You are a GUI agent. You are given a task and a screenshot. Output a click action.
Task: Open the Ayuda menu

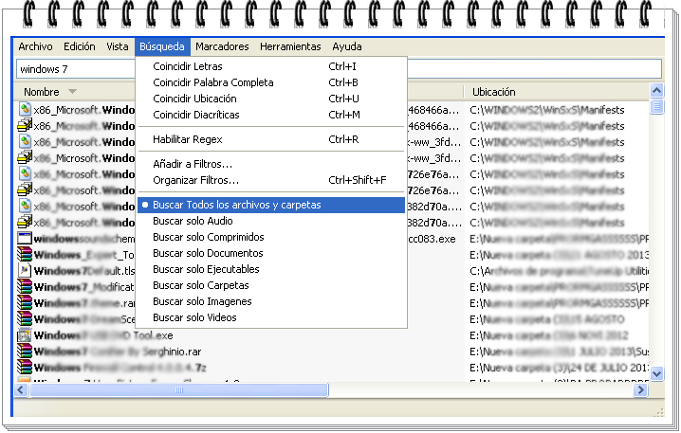tap(346, 46)
